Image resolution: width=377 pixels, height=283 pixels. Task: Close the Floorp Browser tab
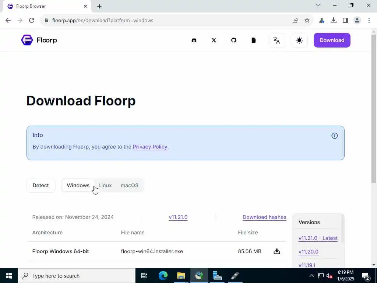click(85, 6)
